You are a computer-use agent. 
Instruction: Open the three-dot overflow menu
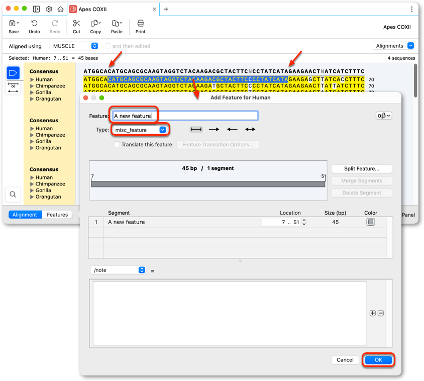[x=411, y=9]
